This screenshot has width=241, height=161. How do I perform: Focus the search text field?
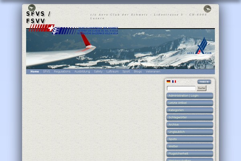pyautogui.click(x=181, y=88)
